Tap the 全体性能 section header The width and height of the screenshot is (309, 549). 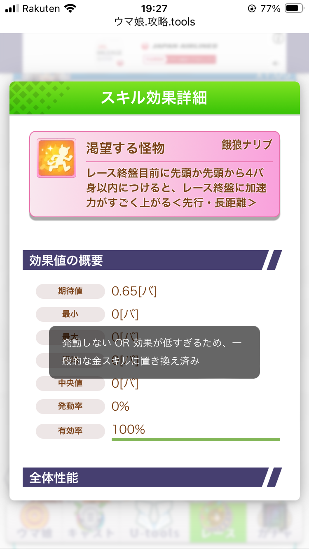(x=142, y=477)
